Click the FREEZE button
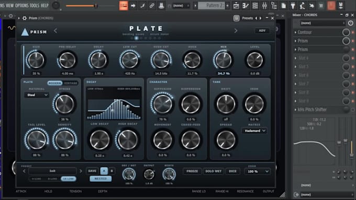 click(x=192, y=171)
